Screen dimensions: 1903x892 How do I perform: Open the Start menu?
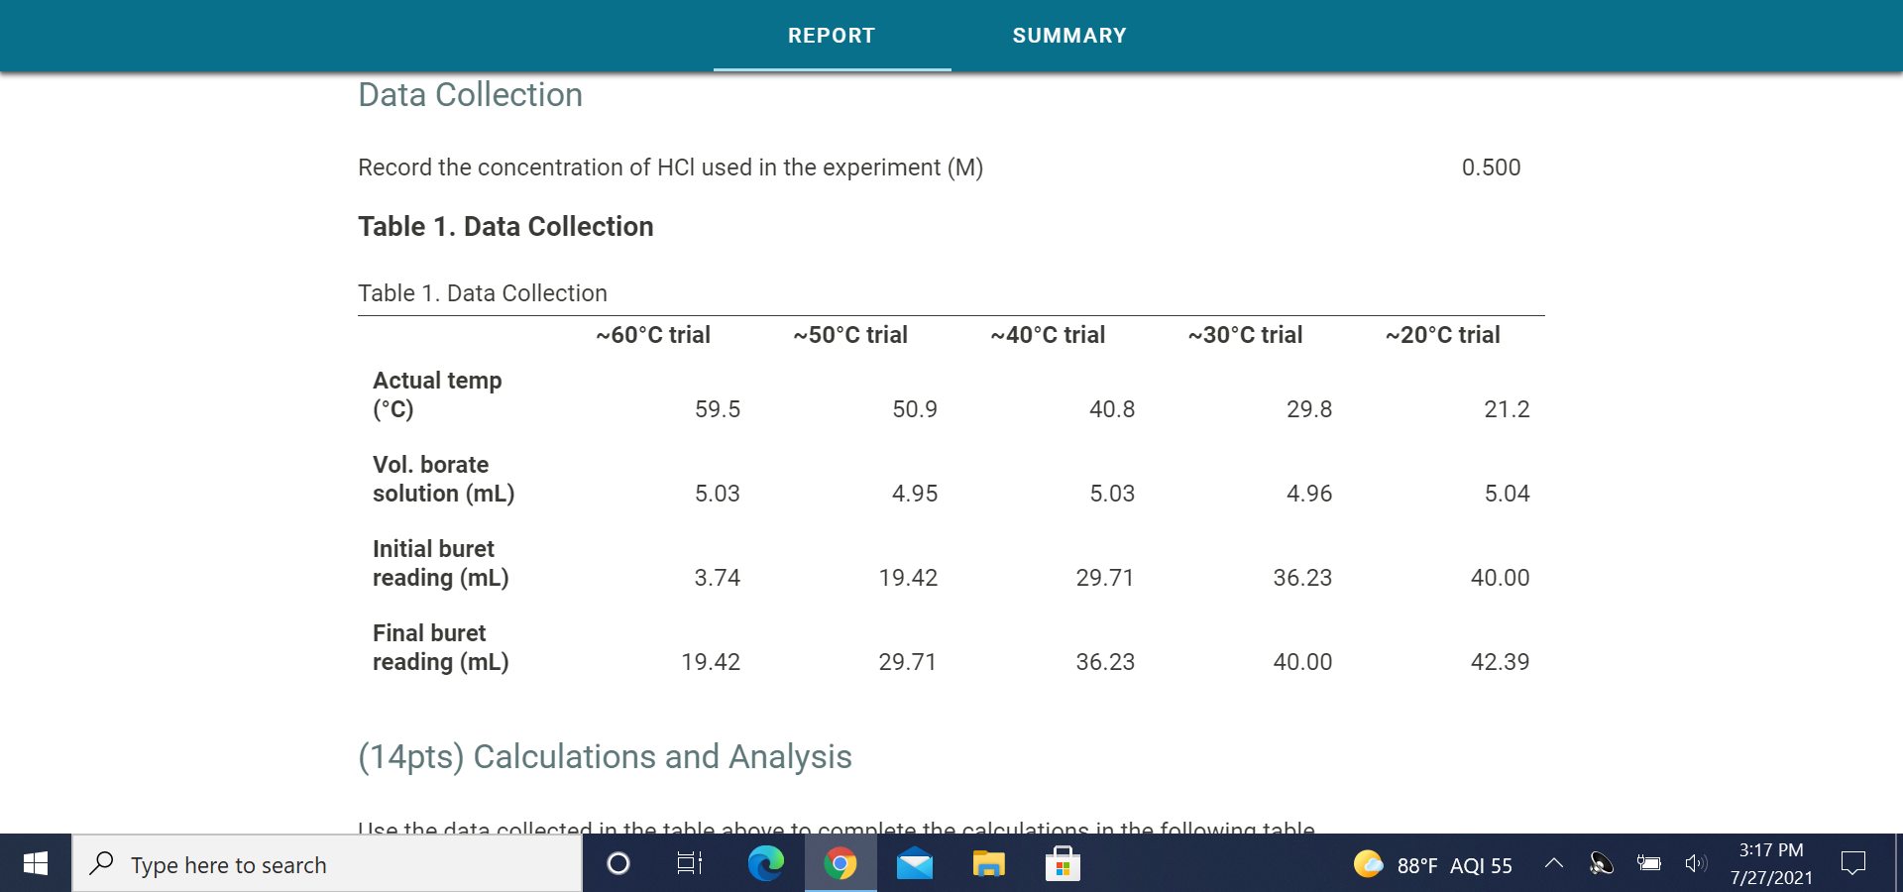(34, 863)
